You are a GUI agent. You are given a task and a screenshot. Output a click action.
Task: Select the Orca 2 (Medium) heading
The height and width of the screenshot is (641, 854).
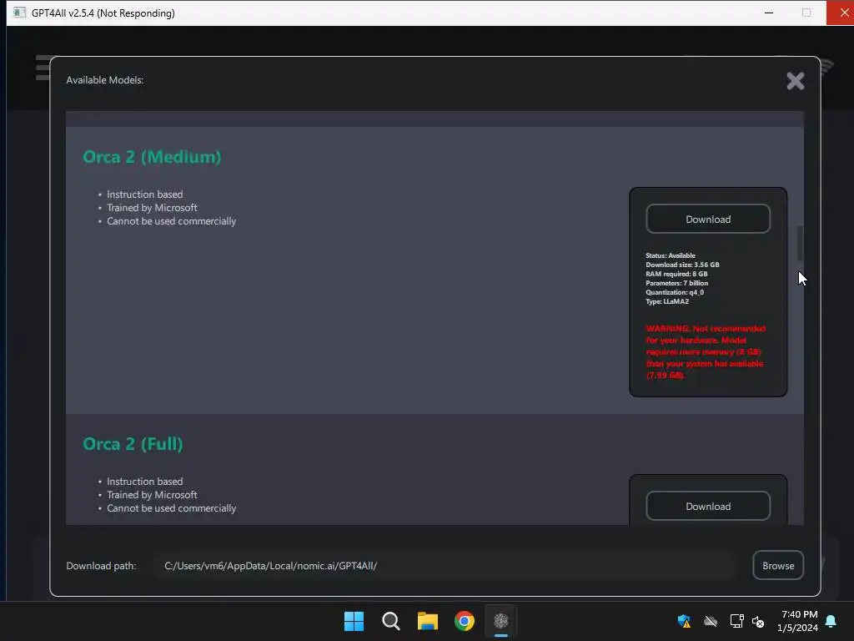(152, 157)
